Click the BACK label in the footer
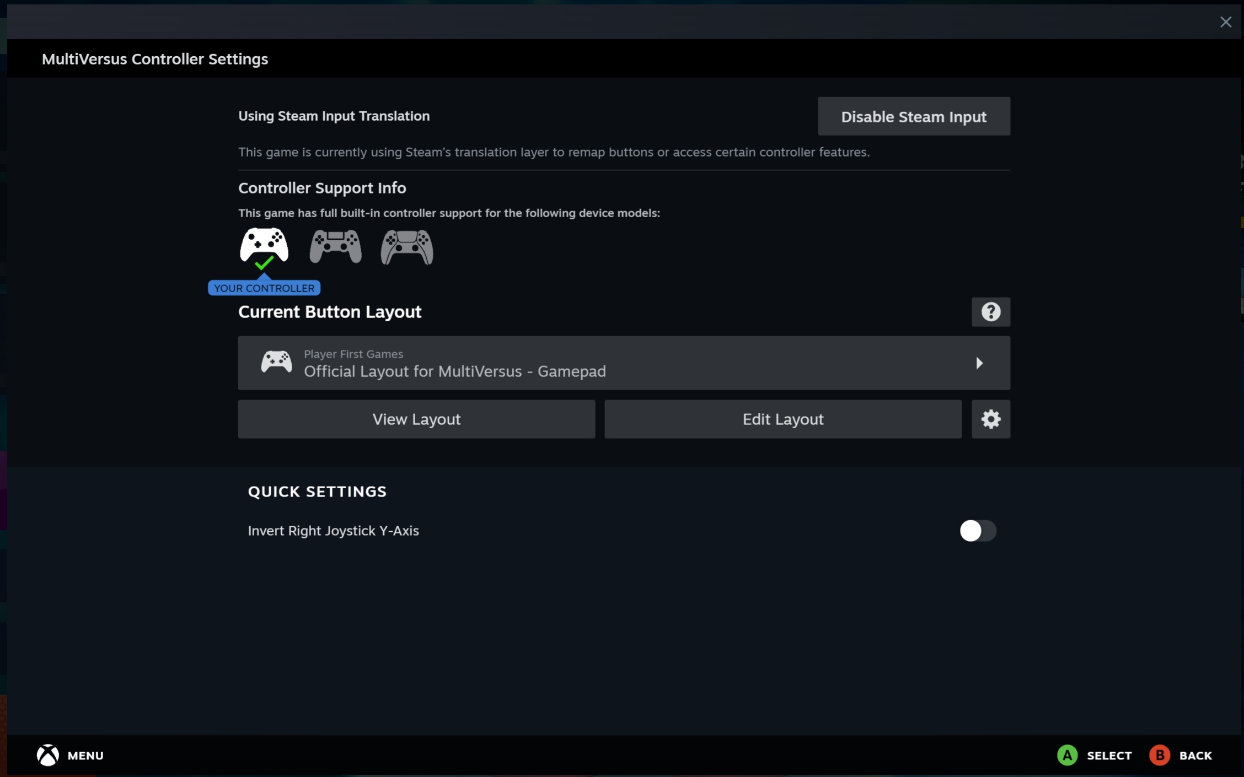This screenshot has width=1244, height=777. coord(1195,756)
